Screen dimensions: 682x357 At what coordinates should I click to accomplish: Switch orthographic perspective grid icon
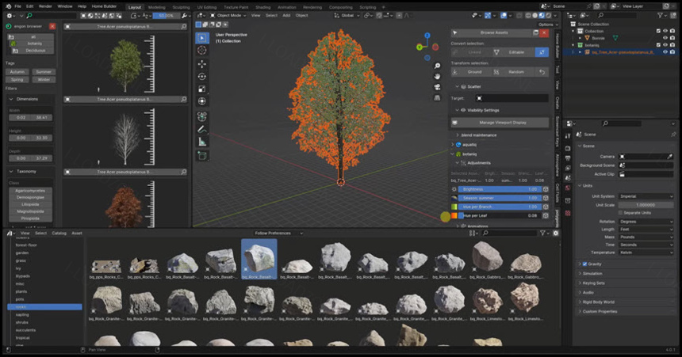pyautogui.click(x=437, y=97)
